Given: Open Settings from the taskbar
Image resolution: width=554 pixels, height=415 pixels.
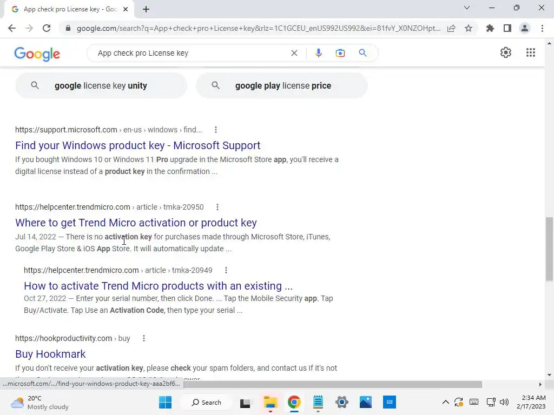Looking at the screenshot, I should tap(342, 402).
